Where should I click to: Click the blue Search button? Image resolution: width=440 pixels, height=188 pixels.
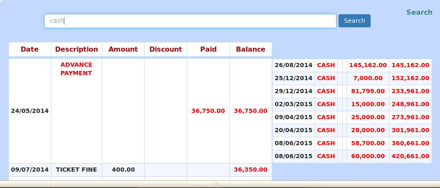[355, 21]
